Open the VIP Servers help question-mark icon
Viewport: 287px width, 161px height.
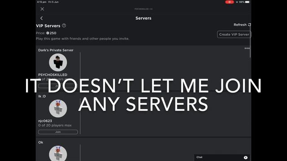[64, 25]
